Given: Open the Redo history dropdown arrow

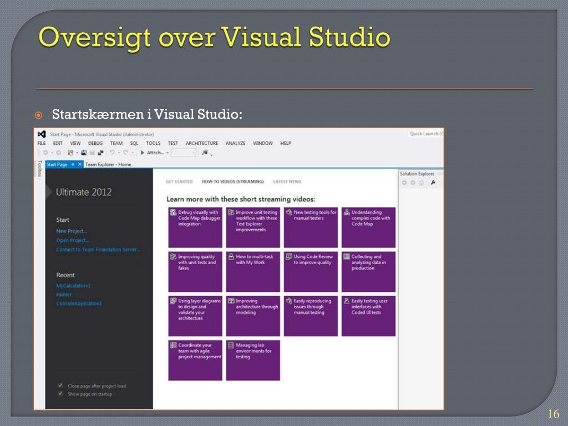Looking at the screenshot, I should (132, 153).
